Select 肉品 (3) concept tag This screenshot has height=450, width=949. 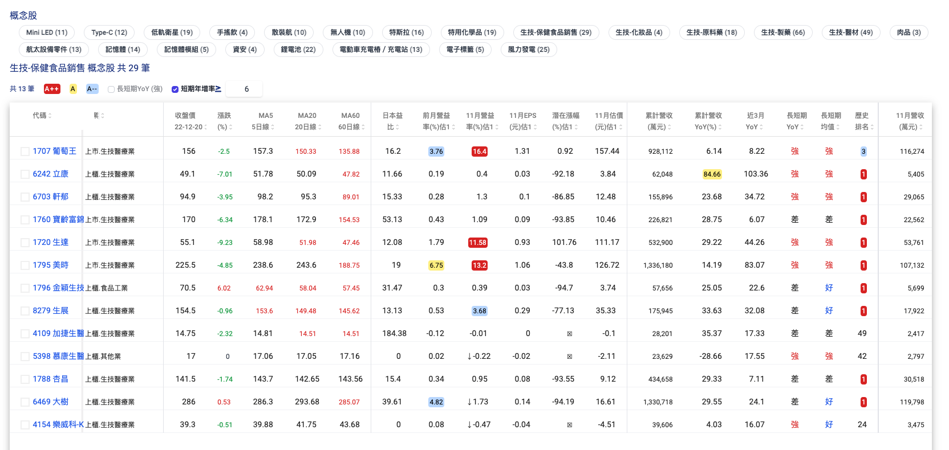pyautogui.click(x=909, y=32)
